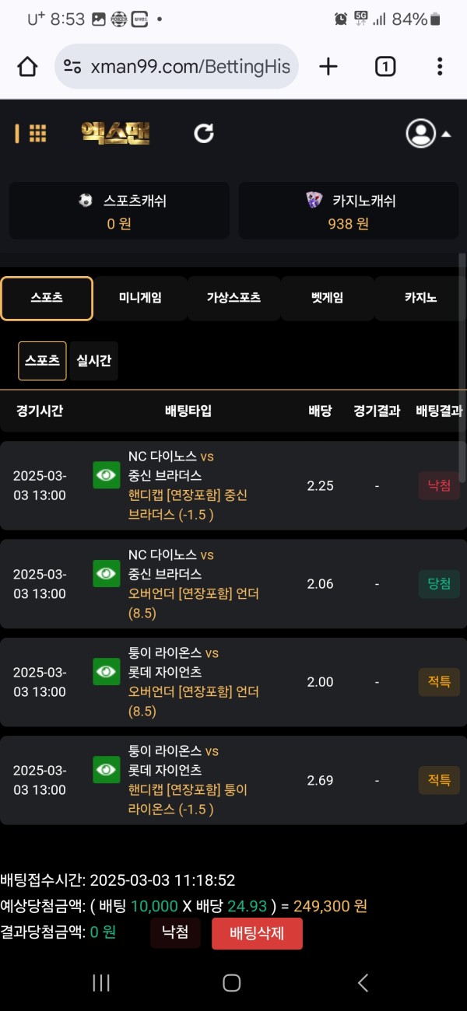467x1011 pixels.
Task: Expand the profile dropdown arrow
Action: 446,134
